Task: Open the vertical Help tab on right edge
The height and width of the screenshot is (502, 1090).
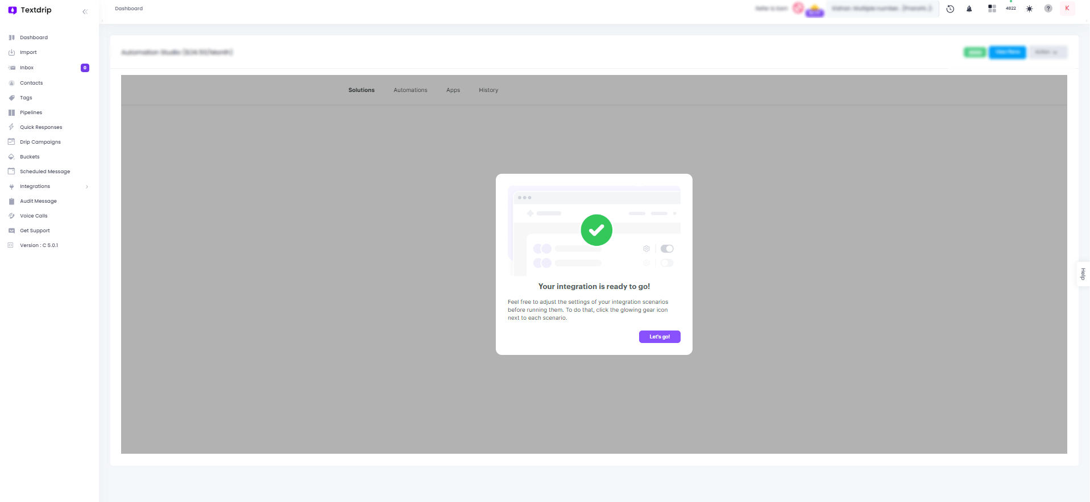Action: point(1083,274)
